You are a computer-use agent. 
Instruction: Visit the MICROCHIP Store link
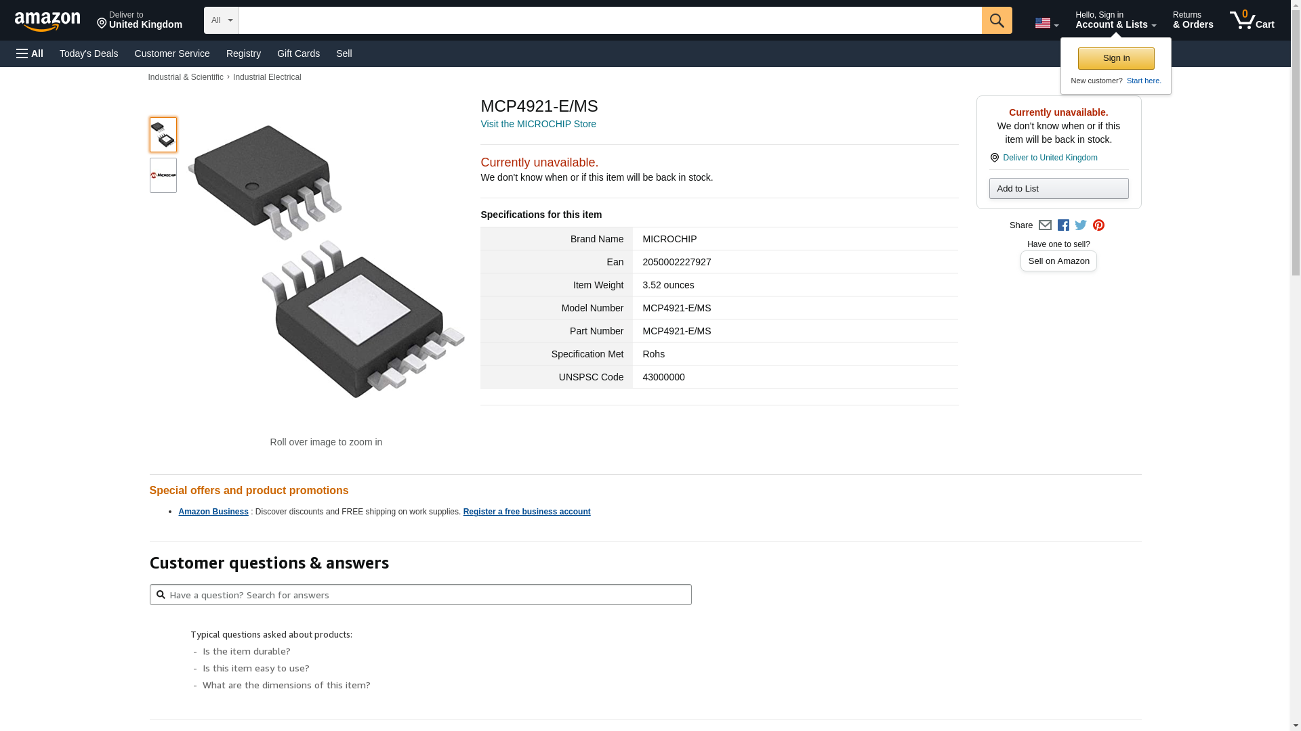[x=538, y=124]
